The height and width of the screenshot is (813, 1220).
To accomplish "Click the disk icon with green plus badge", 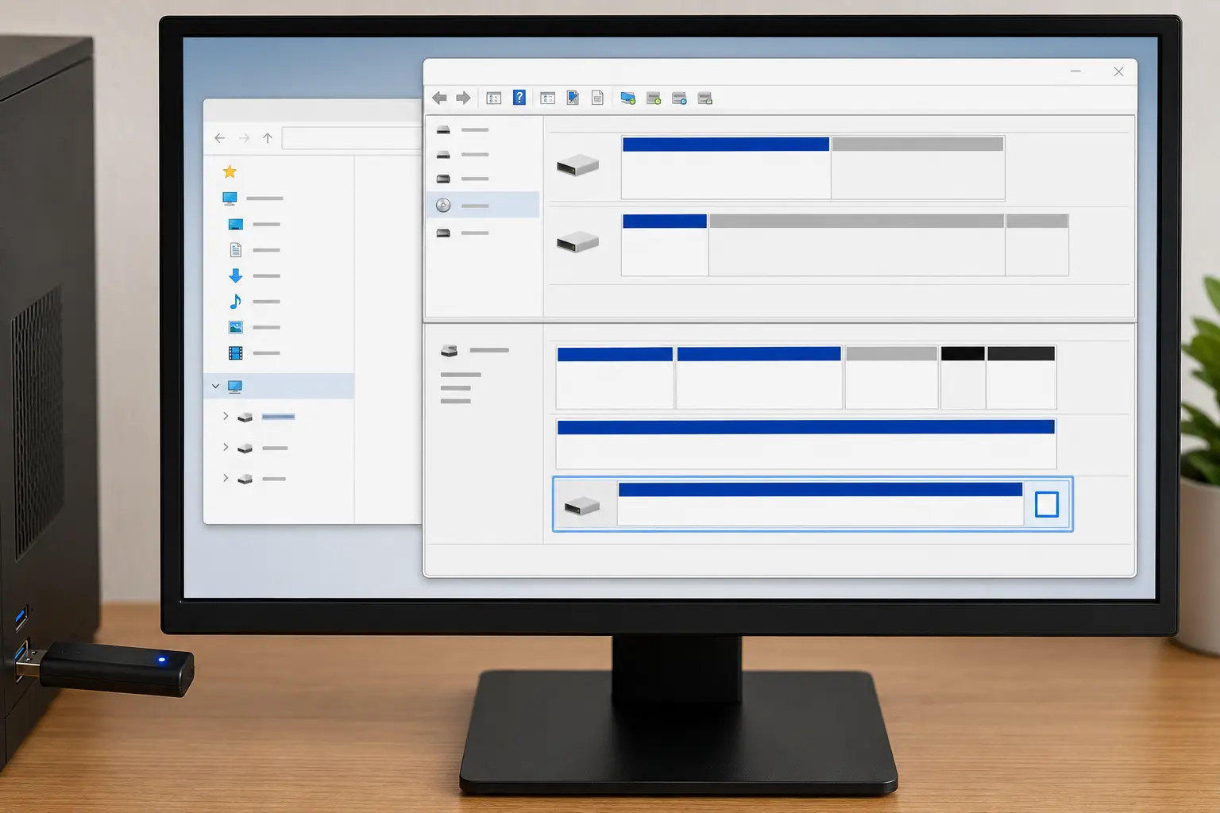I will tap(654, 98).
